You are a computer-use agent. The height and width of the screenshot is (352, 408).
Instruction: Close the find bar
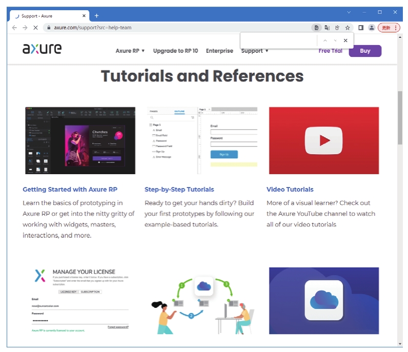[x=345, y=40]
